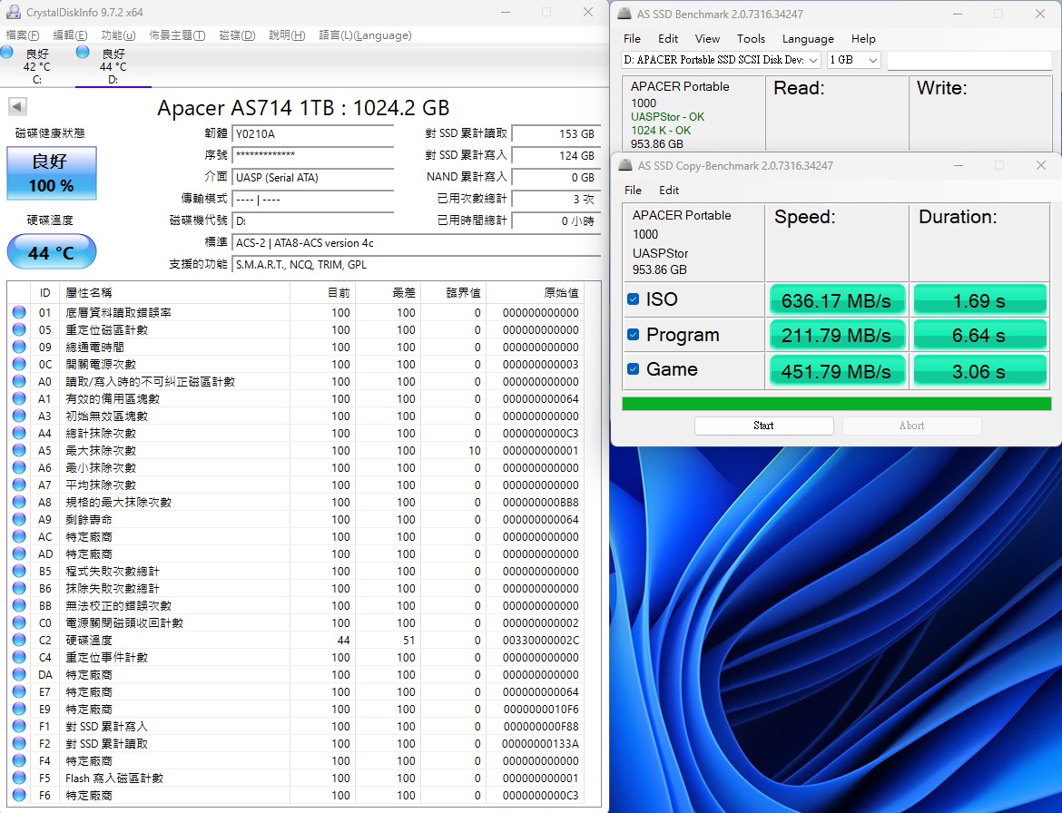Click the empty text field beside 1 GB dropdown
The width and height of the screenshot is (1062, 813).
coord(969,60)
